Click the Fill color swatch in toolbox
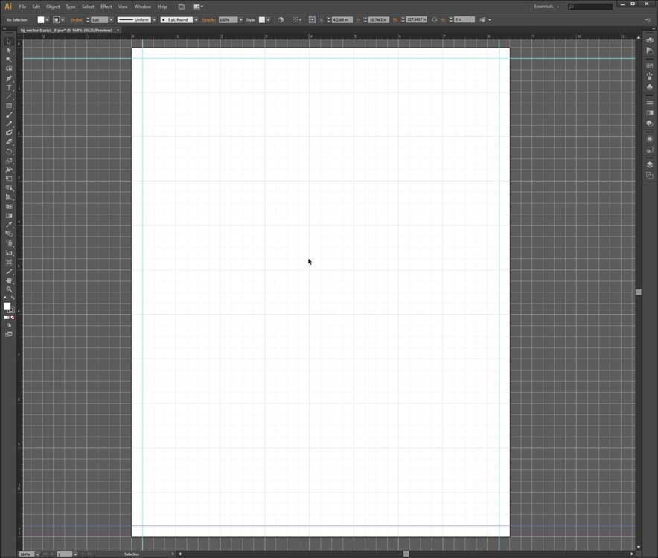Image resolution: width=658 pixels, height=558 pixels. [x=7, y=306]
